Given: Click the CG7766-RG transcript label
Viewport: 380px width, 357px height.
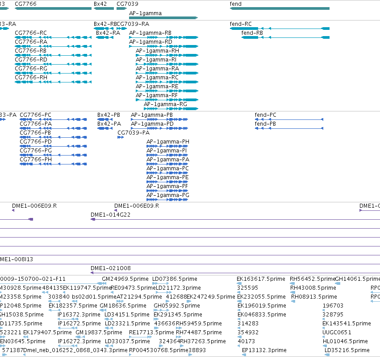Looking at the screenshot, I should [x=31, y=69].
